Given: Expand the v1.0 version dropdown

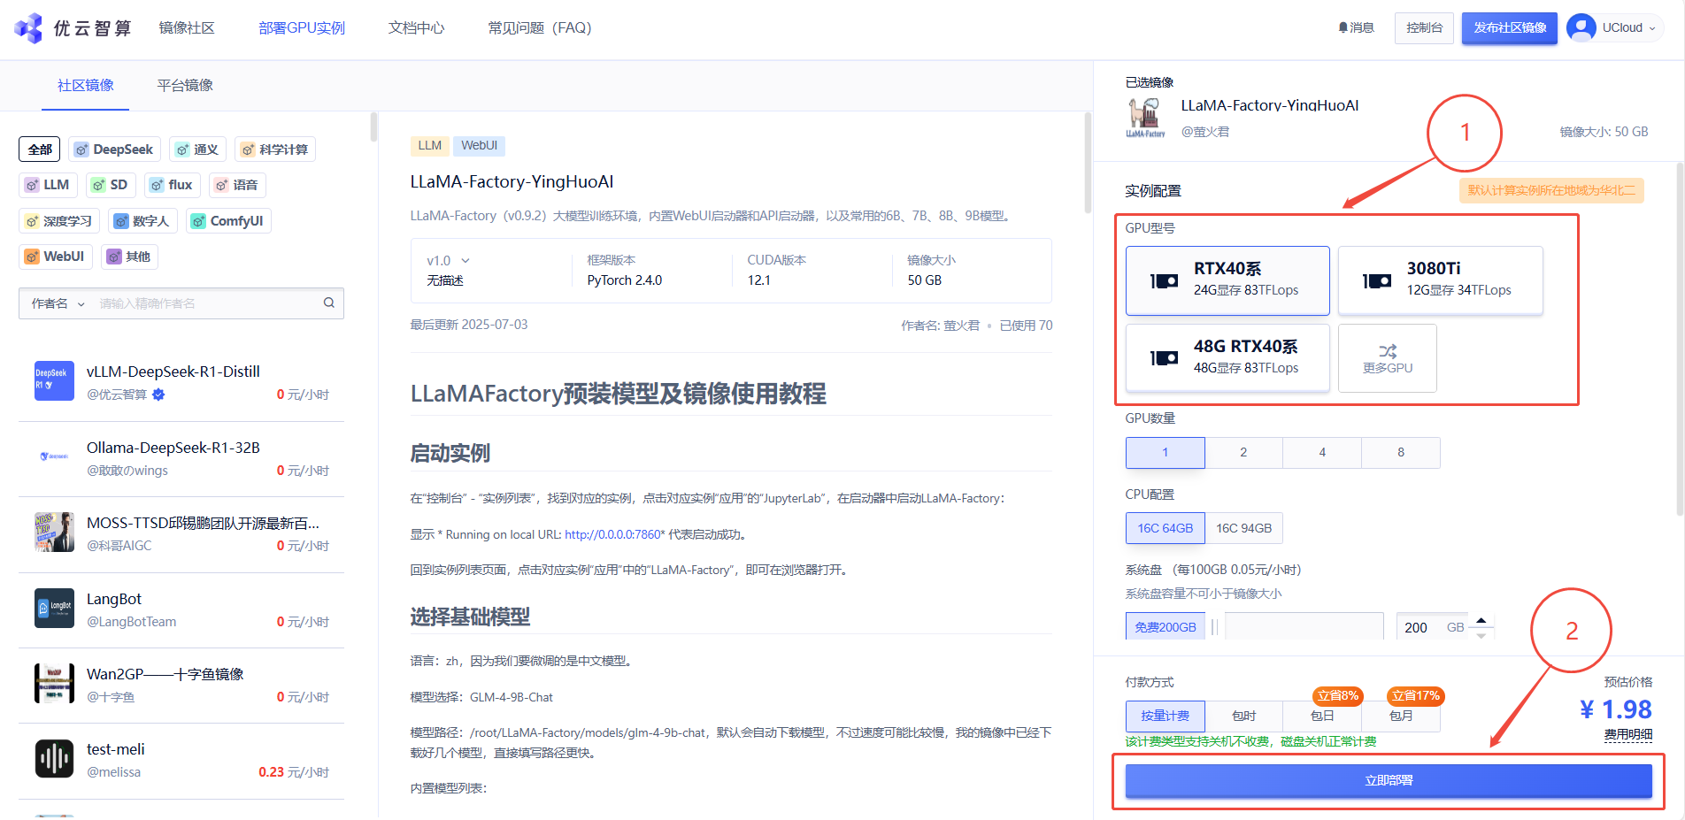Looking at the screenshot, I should (x=448, y=261).
